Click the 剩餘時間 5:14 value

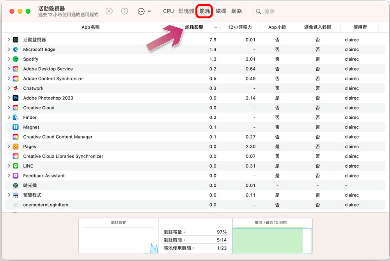pyautogui.click(x=222, y=240)
